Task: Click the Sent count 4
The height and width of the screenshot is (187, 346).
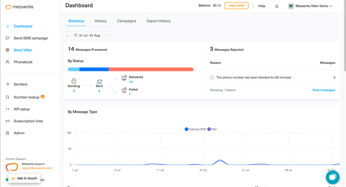Action: (99, 91)
